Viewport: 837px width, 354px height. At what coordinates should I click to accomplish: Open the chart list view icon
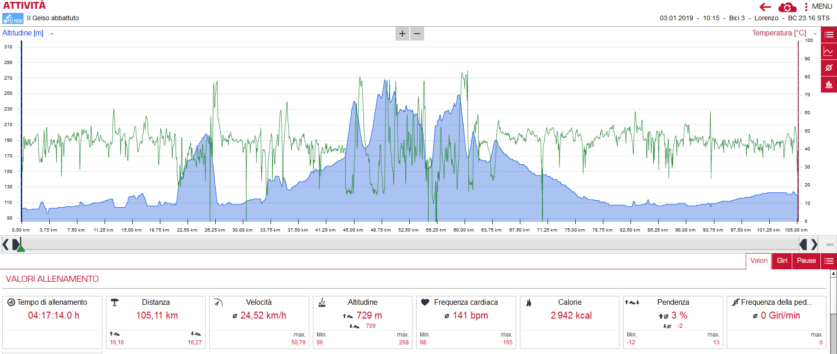pos(829,35)
